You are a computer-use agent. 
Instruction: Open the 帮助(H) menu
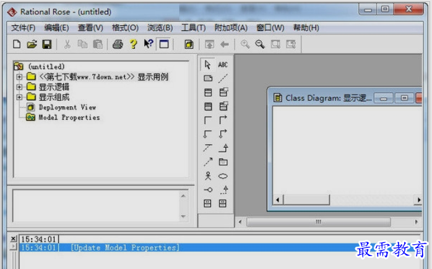tap(306, 28)
